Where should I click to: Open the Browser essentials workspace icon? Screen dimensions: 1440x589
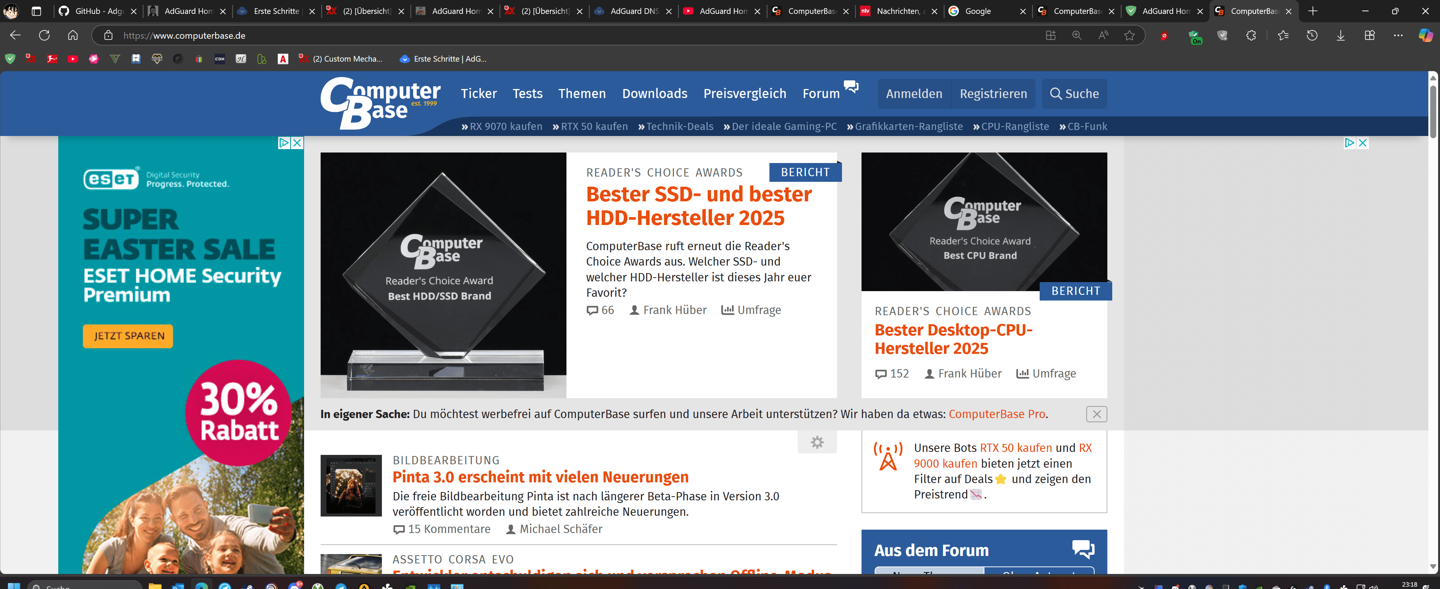(x=1370, y=35)
